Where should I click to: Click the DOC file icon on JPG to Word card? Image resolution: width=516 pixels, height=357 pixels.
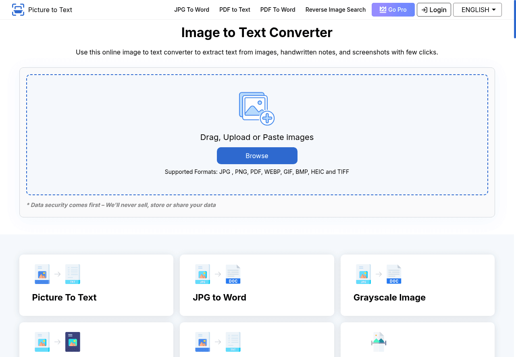[233, 274]
